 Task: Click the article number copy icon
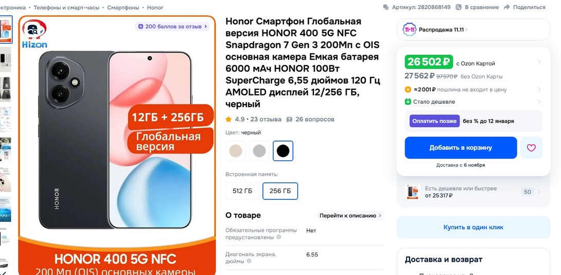[x=385, y=7]
